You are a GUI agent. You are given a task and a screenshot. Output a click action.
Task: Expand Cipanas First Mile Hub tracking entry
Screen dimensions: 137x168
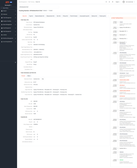pos(130,28)
